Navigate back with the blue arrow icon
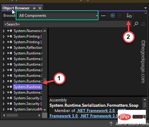The image size is (149, 127). point(113,16)
